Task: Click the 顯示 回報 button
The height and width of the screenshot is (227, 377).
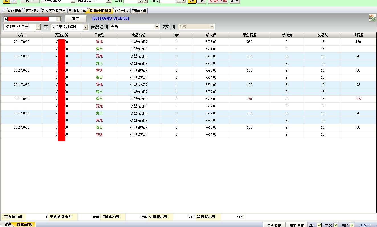Action: point(296,225)
